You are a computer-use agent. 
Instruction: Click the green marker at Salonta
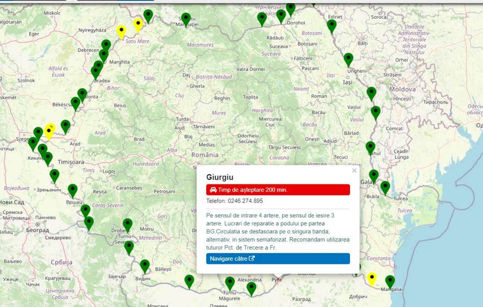pos(82,95)
